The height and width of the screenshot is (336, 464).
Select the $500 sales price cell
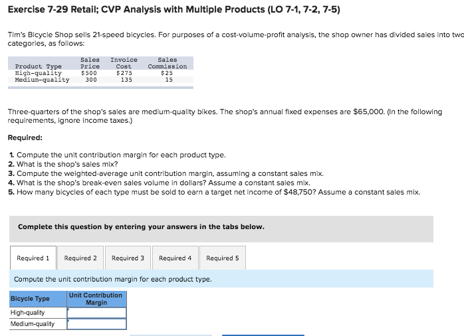[x=89, y=73]
